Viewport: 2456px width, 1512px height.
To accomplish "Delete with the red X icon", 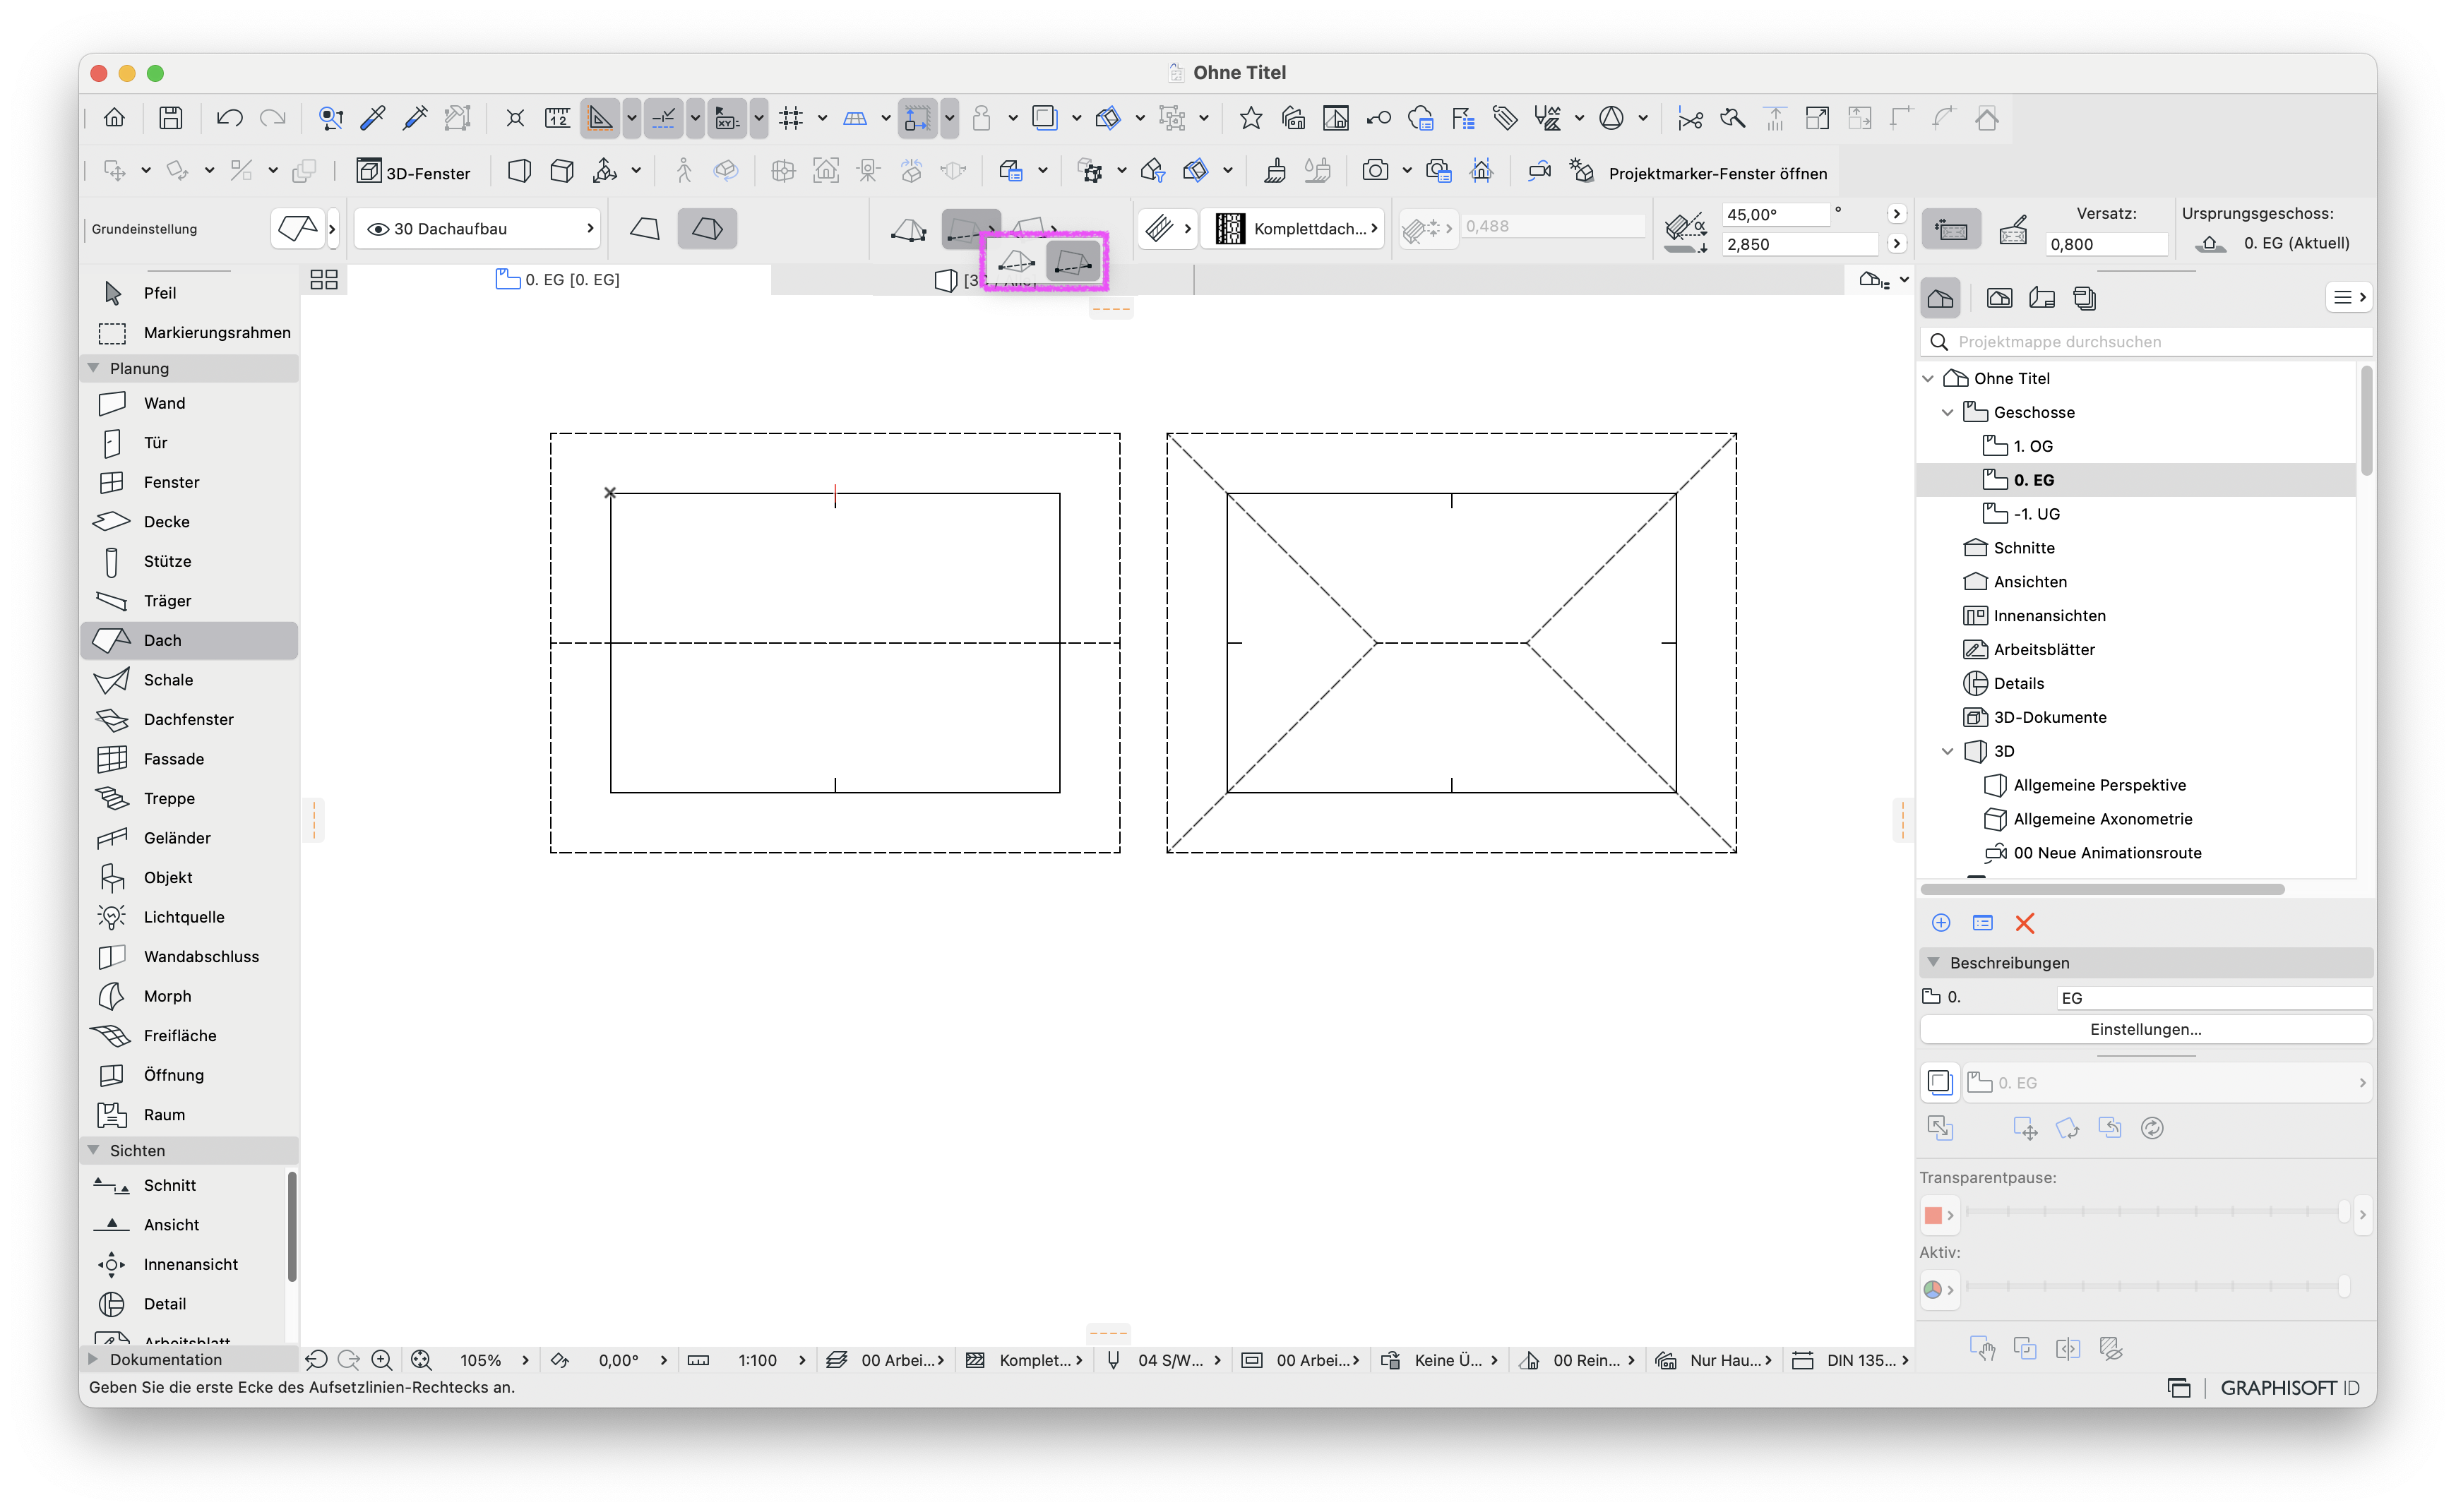I will (2024, 923).
